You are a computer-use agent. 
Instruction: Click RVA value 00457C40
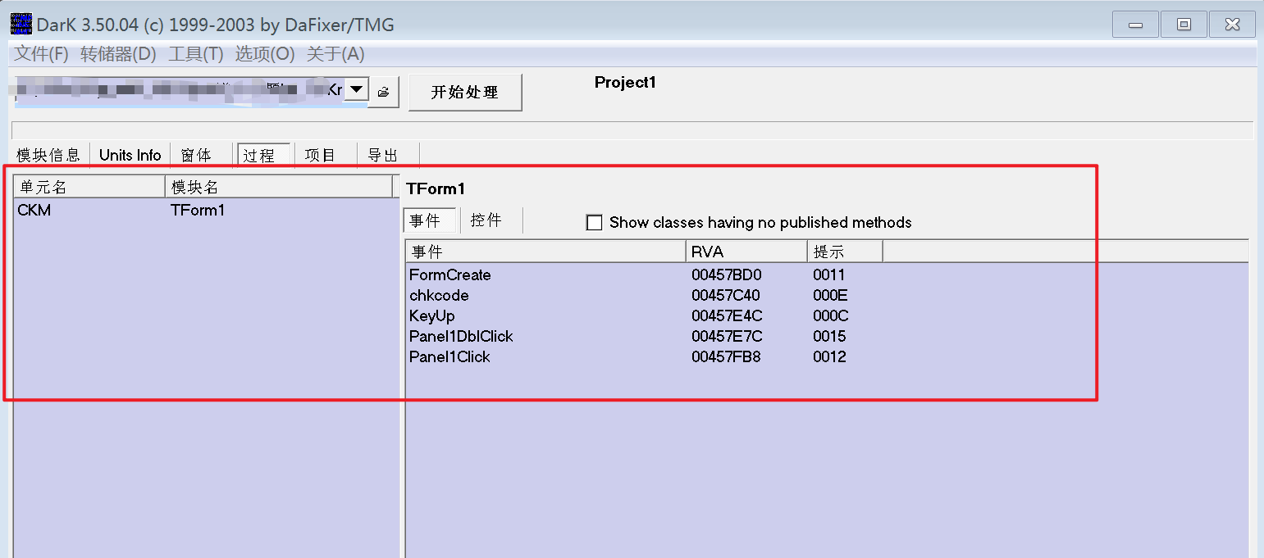point(725,295)
